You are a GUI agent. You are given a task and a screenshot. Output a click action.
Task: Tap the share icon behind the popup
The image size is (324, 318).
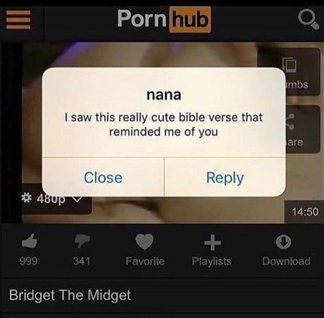[x=291, y=122]
